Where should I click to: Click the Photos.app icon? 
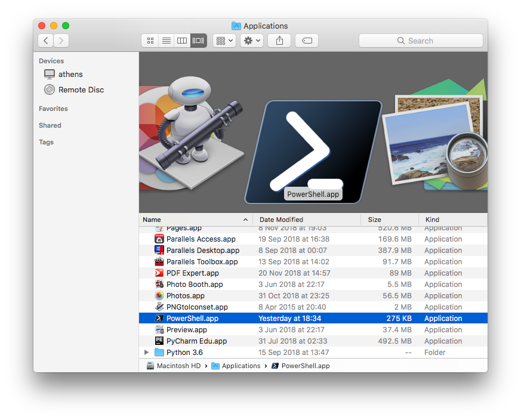[x=159, y=295]
